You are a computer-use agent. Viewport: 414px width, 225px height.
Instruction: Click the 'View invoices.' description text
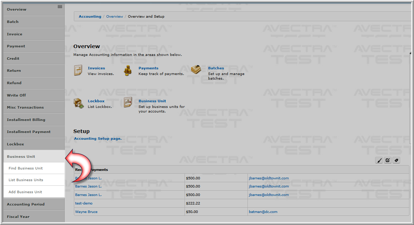(101, 74)
